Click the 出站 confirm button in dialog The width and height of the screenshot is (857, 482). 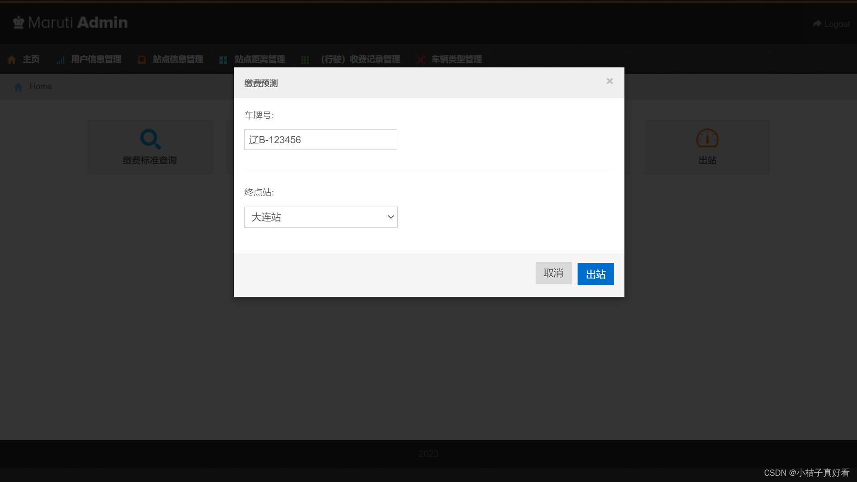click(x=595, y=274)
